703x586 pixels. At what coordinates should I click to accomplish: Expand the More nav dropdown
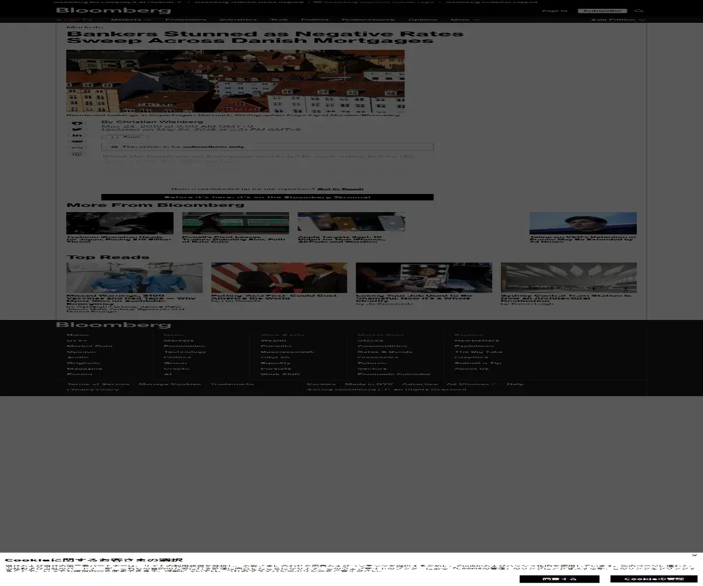click(x=465, y=20)
